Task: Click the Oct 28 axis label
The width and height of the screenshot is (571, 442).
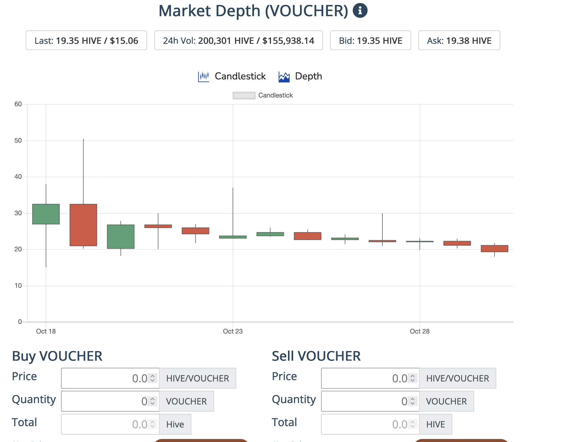Action: pos(420,331)
